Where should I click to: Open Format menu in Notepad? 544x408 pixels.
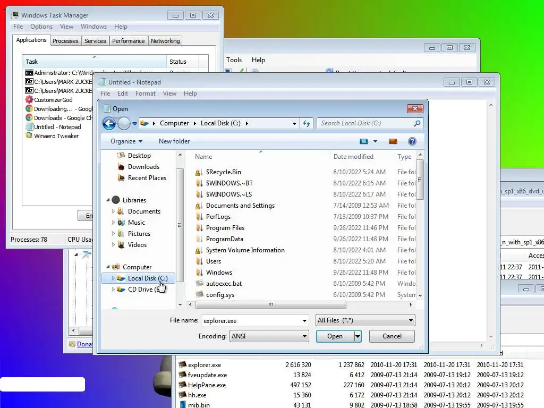146,93
